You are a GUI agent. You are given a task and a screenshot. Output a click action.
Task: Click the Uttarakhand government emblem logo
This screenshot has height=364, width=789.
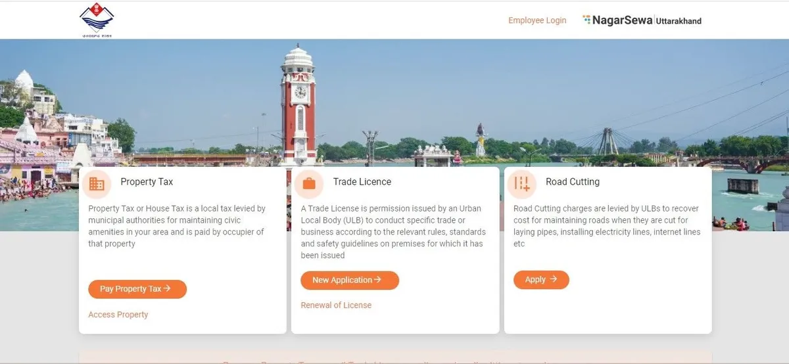click(x=97, y=20)
